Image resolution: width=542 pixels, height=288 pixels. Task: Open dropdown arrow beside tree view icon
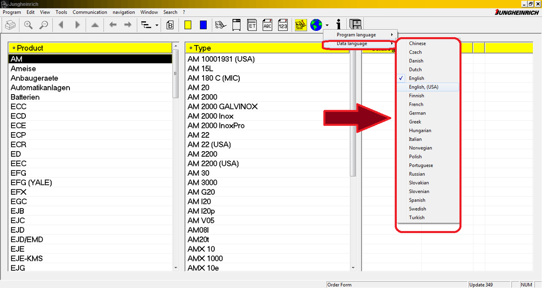tap(157, 25)
